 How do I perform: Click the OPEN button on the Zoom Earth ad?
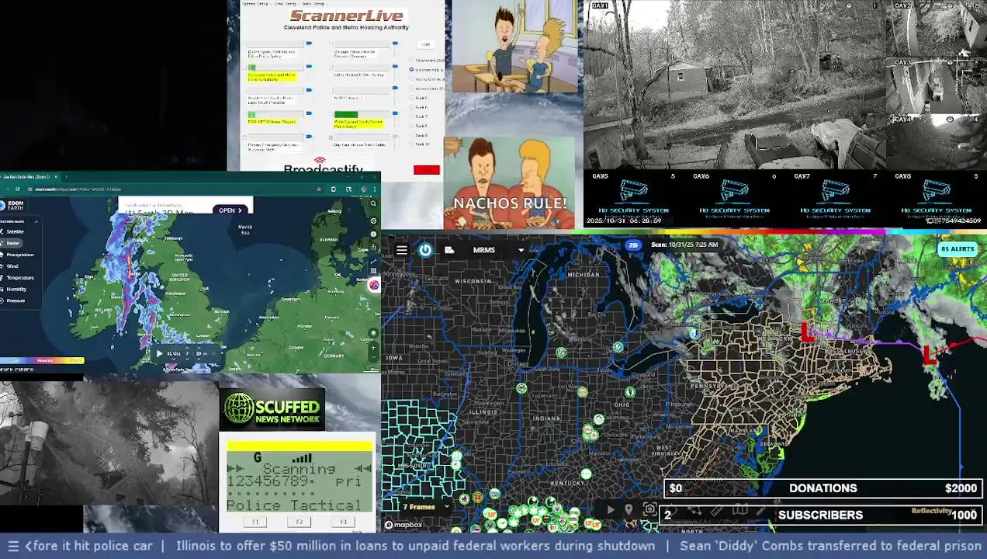[x=230, y=210]
